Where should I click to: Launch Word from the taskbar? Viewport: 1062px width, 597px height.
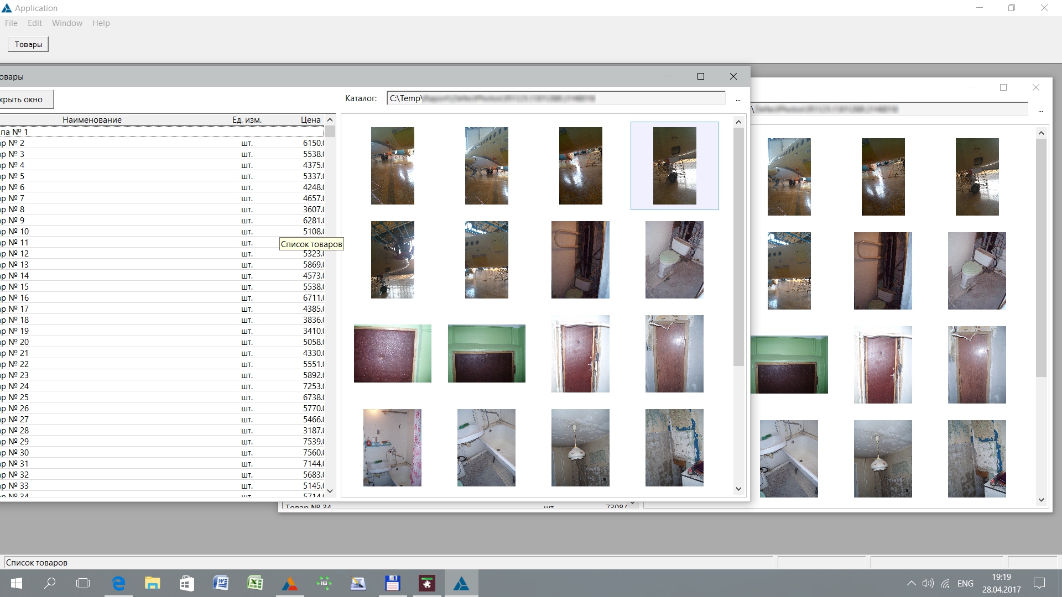coord(221,583)
